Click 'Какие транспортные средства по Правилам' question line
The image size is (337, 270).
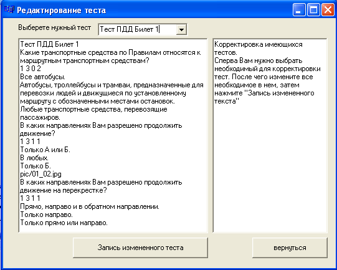(x=110, y=52)
